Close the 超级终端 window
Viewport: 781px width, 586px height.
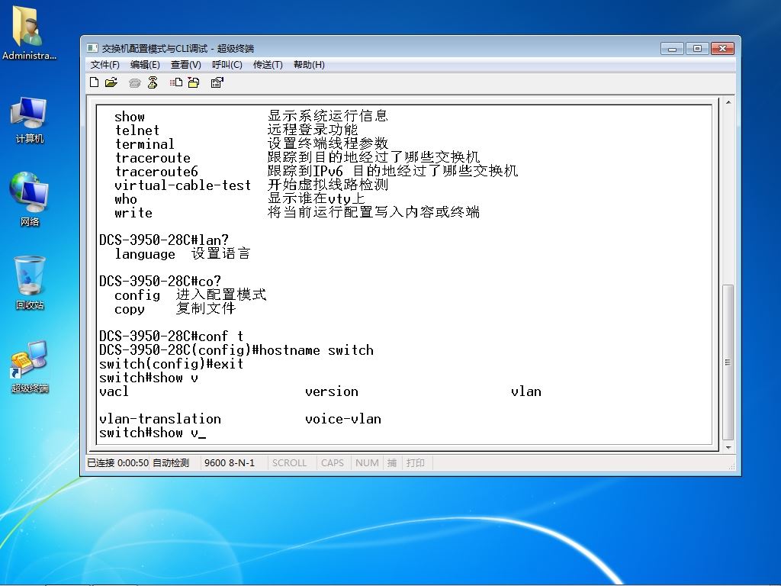click(722, 48)
